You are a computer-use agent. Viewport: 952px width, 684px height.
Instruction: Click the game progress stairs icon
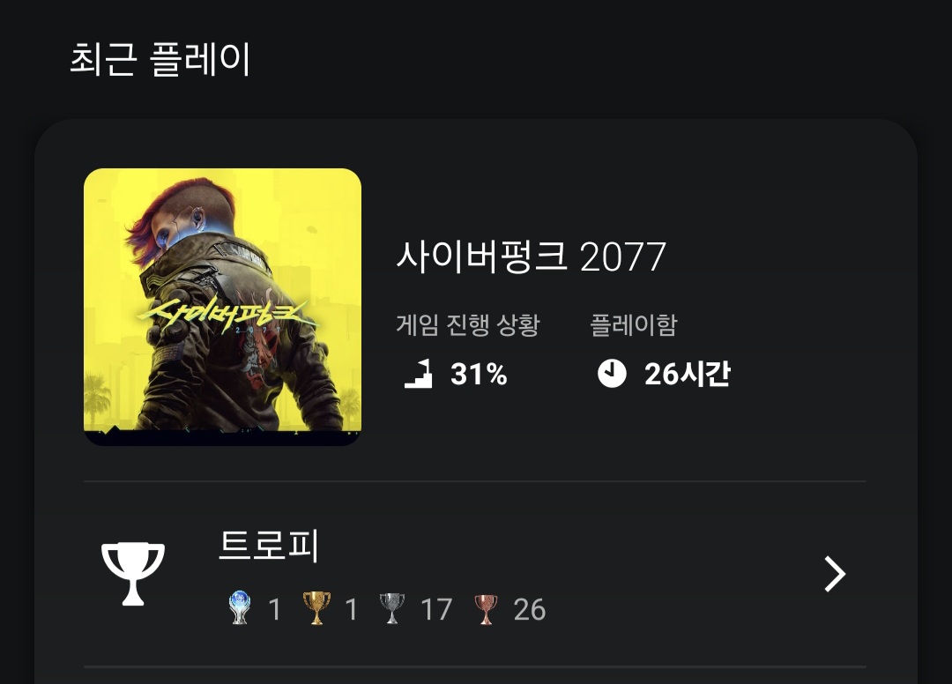point(419,373)
